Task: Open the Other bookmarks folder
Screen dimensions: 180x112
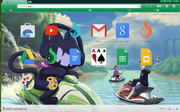Action: click(x=164, y=10)
